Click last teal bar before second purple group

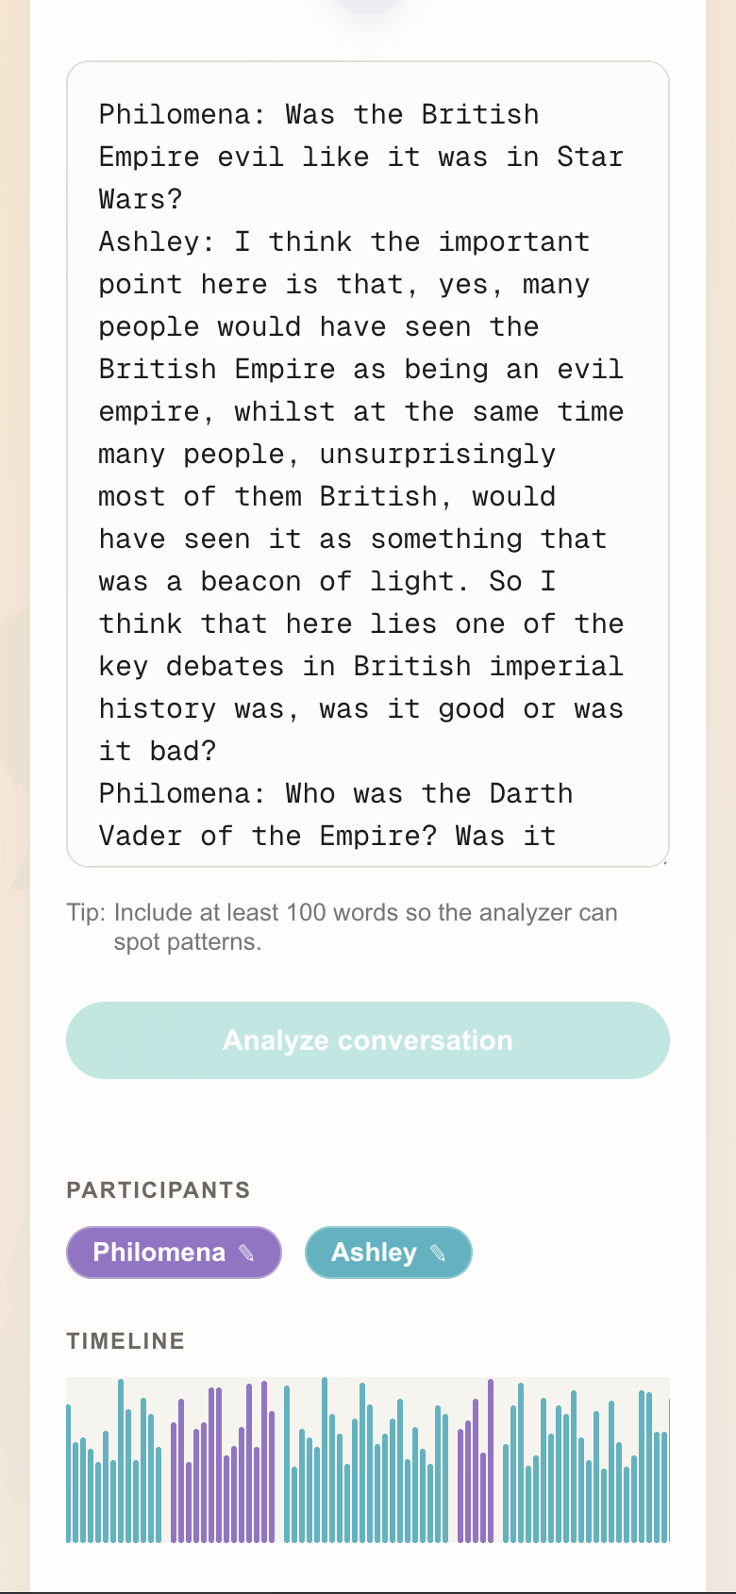446,1481
